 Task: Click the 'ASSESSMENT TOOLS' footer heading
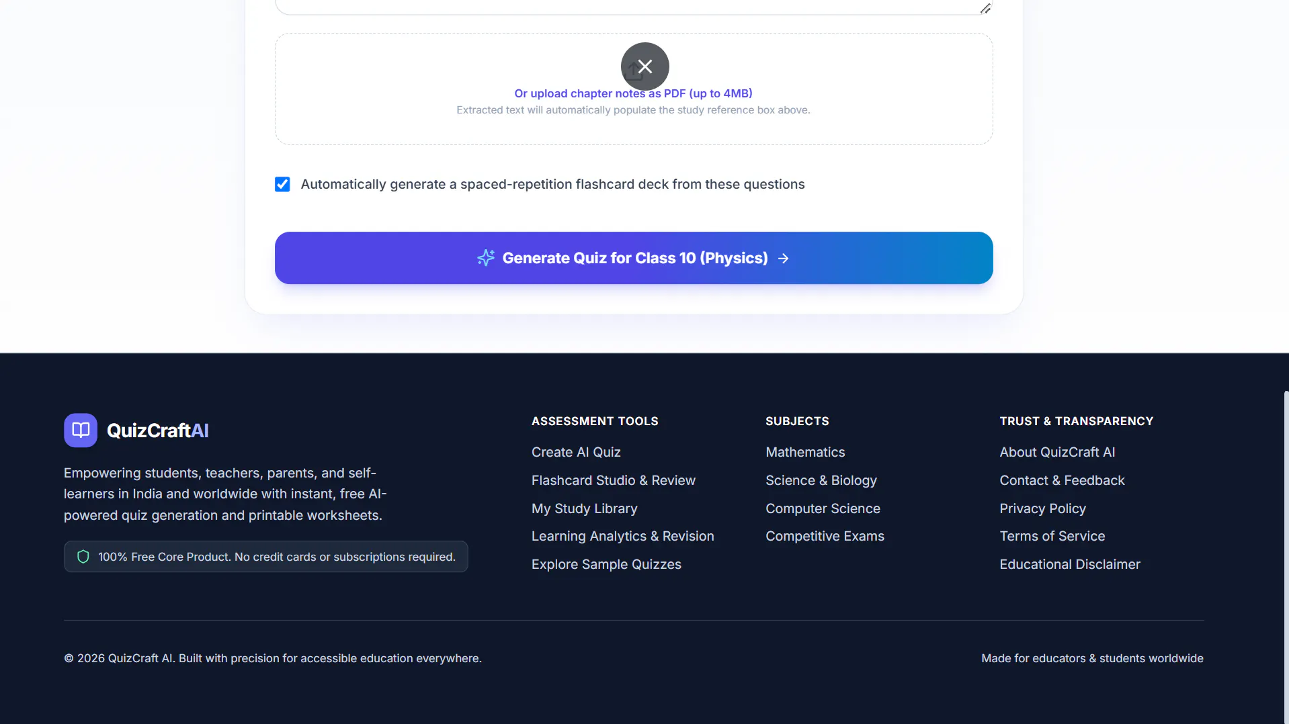595,421
